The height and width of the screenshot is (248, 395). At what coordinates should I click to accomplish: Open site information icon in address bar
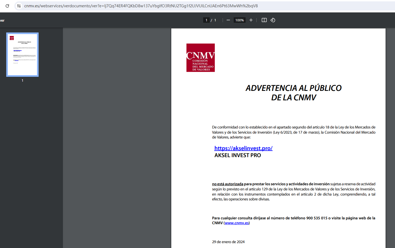pyautogui.click(x=19, y=6)
